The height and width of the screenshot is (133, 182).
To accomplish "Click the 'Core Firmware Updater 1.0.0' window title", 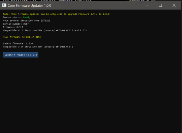I will pyautogui.click(x=29, y=6).
